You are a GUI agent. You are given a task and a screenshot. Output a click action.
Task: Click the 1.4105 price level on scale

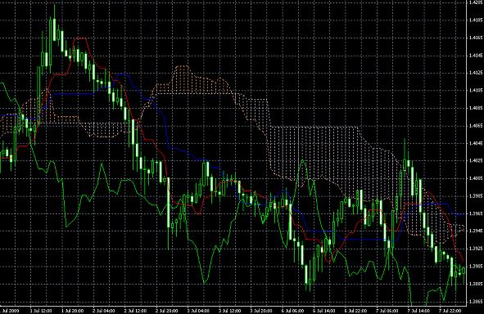coord(475,90)
